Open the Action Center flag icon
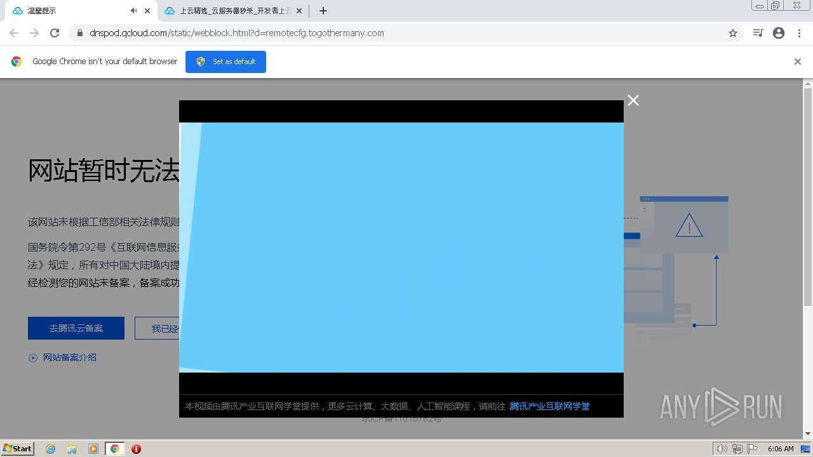The width and height of the screenshot is (813, 457). (753, 449)
